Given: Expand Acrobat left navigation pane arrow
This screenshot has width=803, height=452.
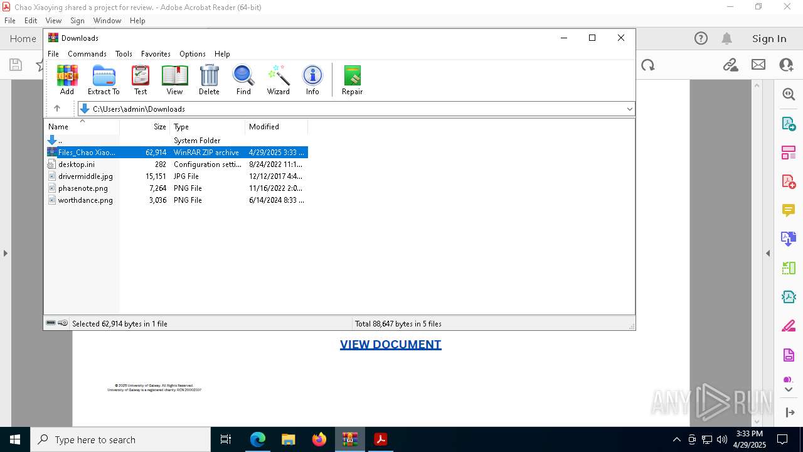Looking at the screenshot, I should point(5,254).
